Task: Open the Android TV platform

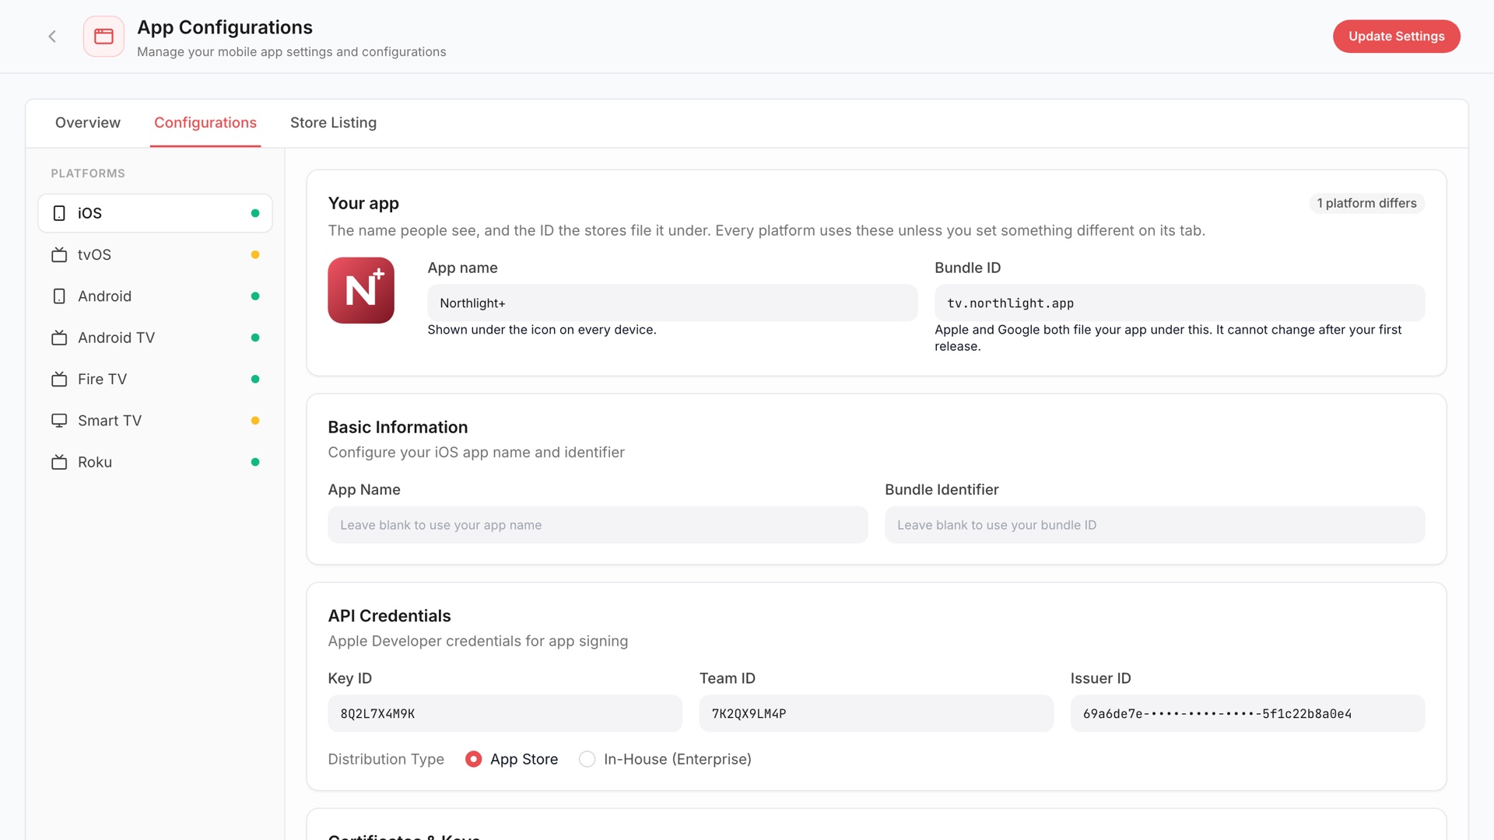Action: pyautogui.click(x=155, y=338)
